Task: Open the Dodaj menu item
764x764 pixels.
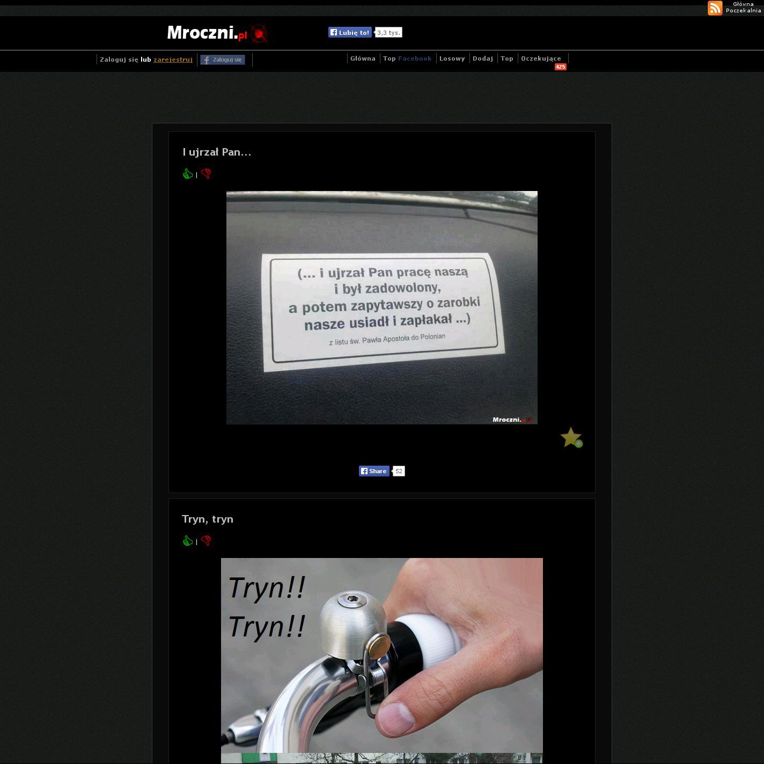Action: pos(482,58)
